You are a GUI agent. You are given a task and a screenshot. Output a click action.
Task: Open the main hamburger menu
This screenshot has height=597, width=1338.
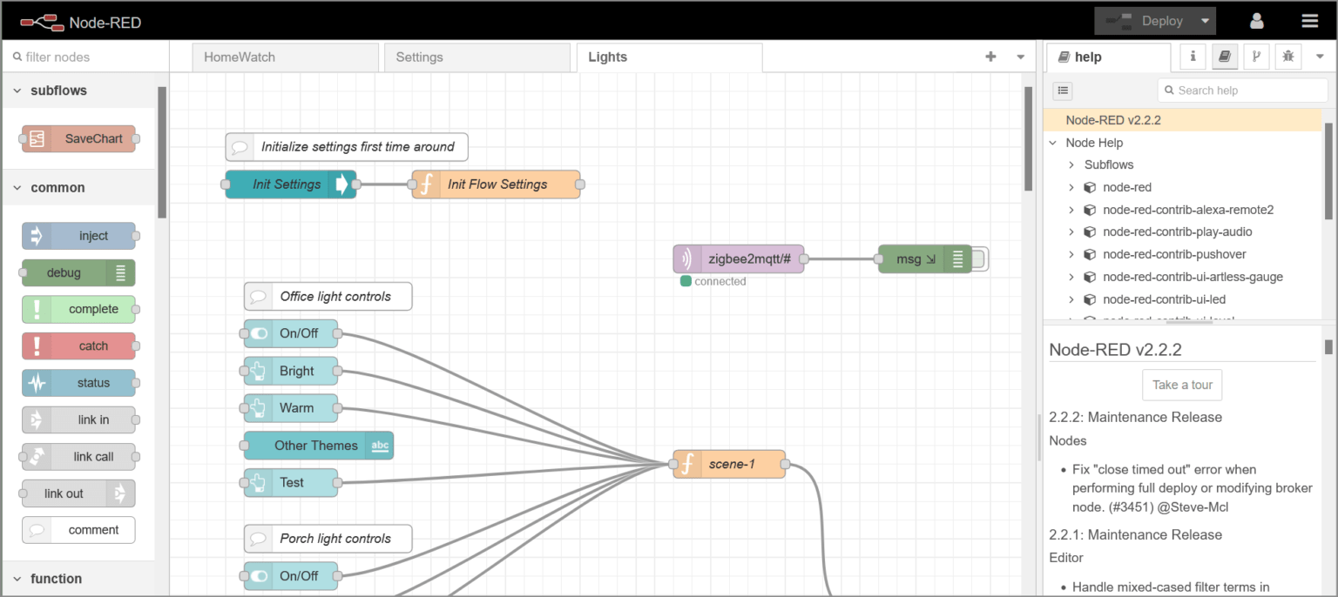click(1309, 21)
